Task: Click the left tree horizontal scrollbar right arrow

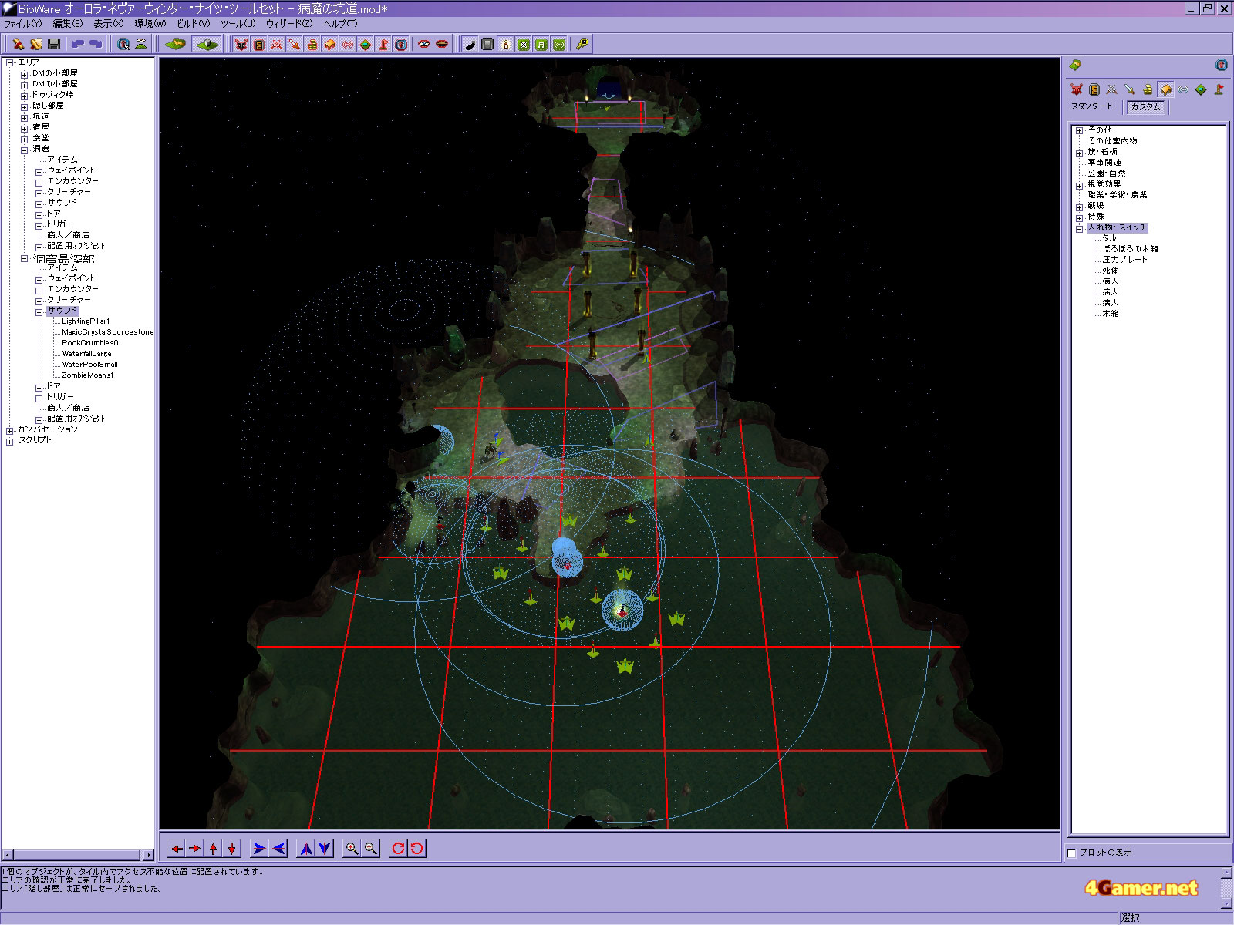Action: [148, 855]
